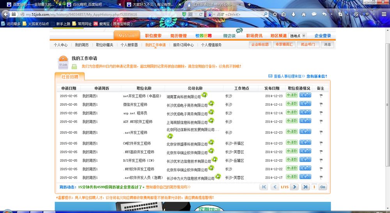Open the 访问最多 bookmarks item

(11, 24)
